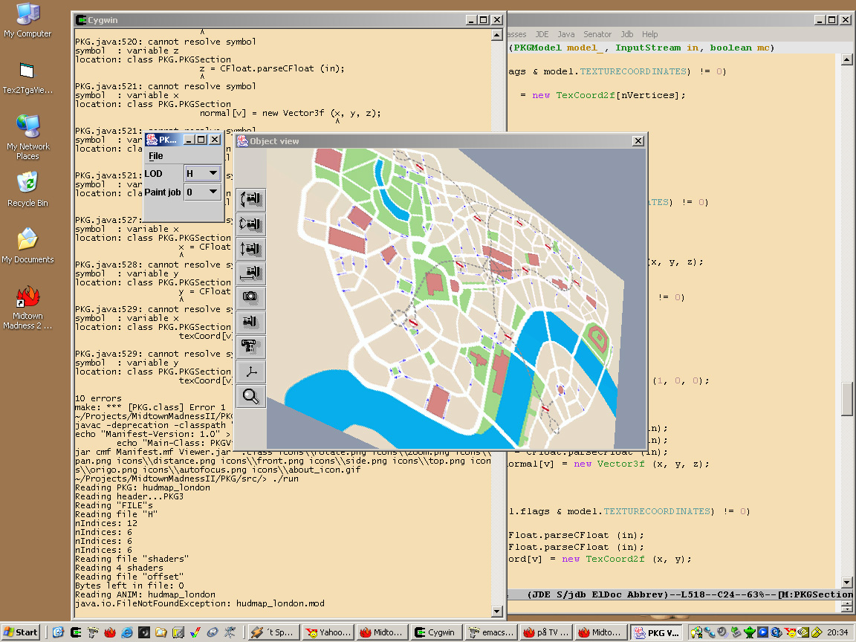Image resolution: width=856 pixels, height=642 pixels.
Task: Open the File menu in PKG window
Action: (155, 156)
